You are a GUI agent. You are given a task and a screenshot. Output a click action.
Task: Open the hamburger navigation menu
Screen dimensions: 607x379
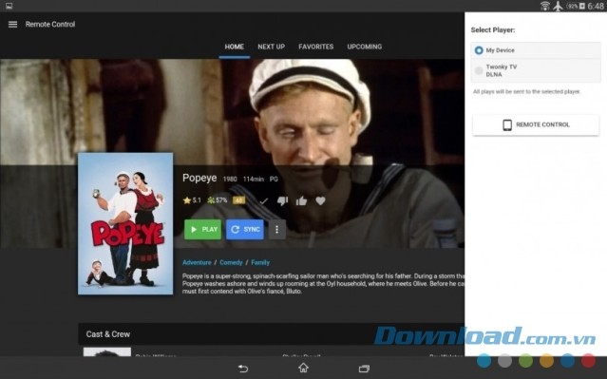(12, 25)
